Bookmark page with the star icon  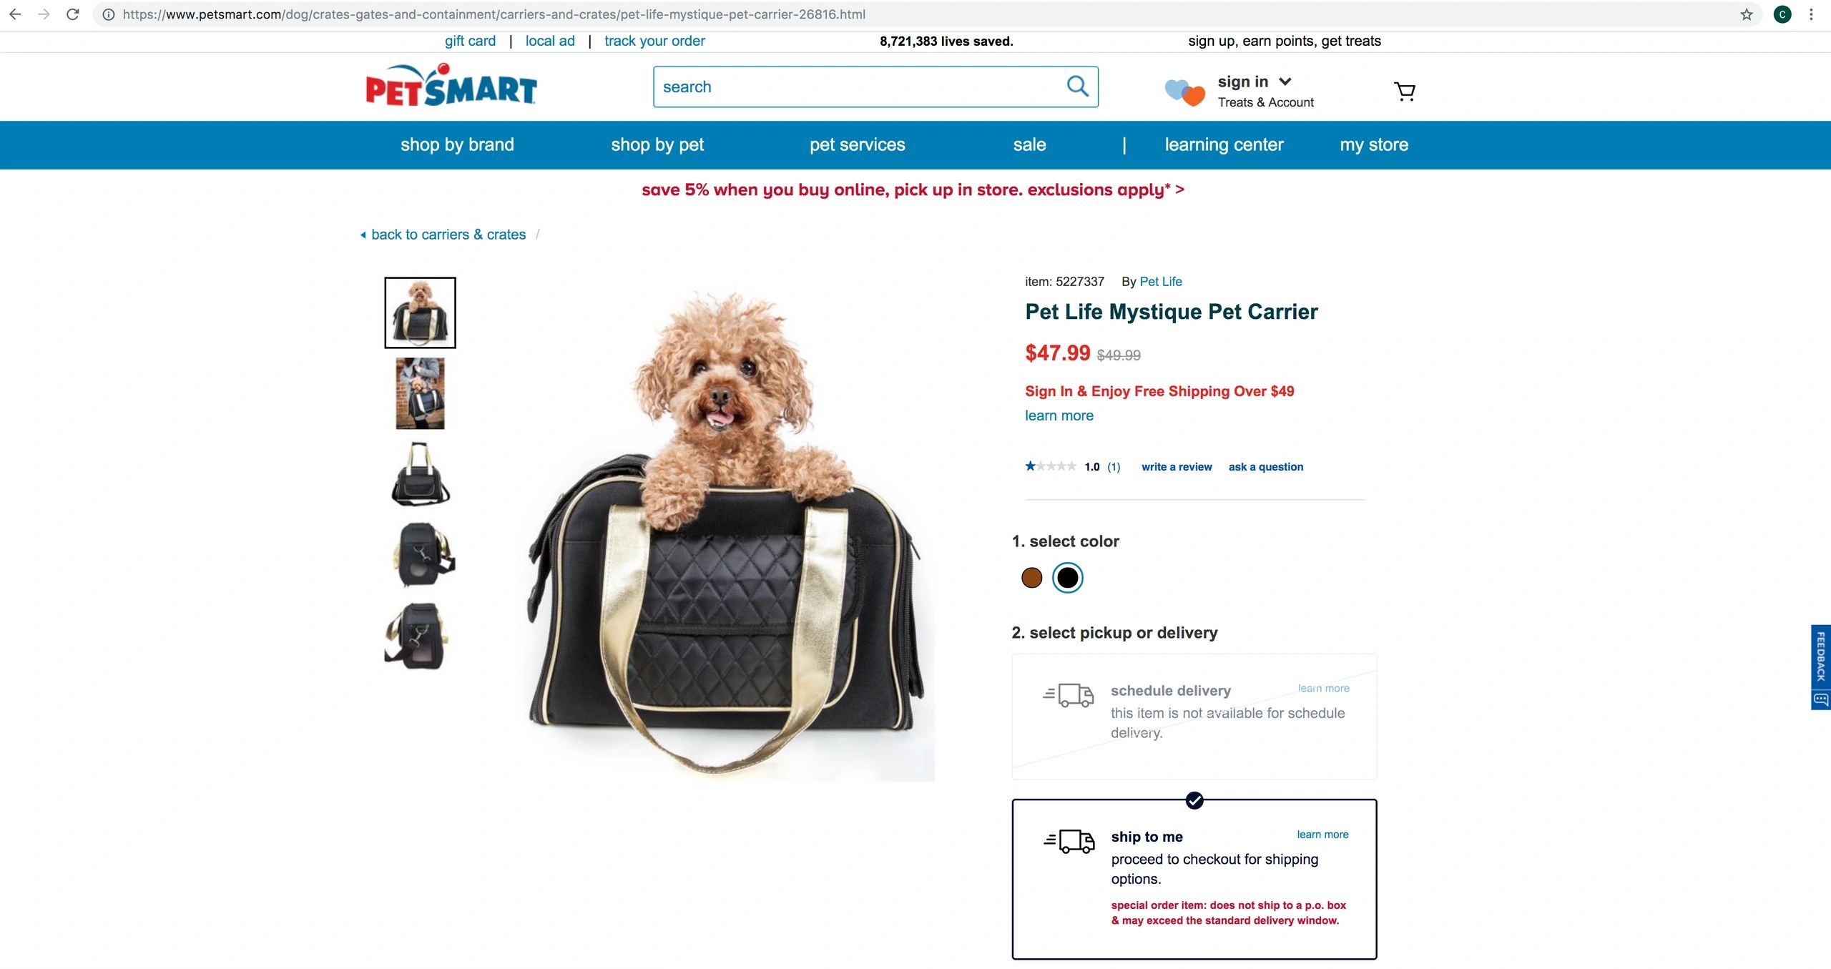point(1746,14)
